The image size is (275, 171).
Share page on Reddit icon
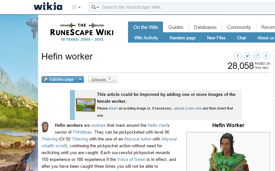pyautogui.click(x=257, y=56)
